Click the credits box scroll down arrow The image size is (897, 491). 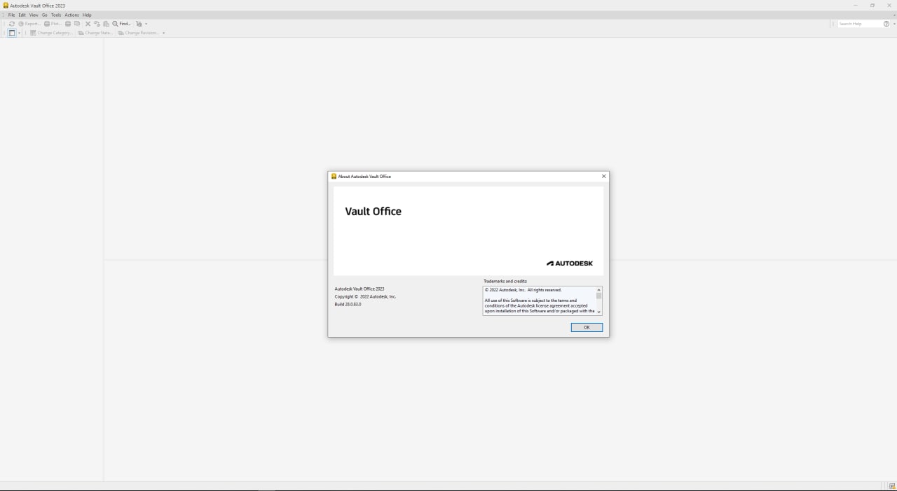click(598, 312)
